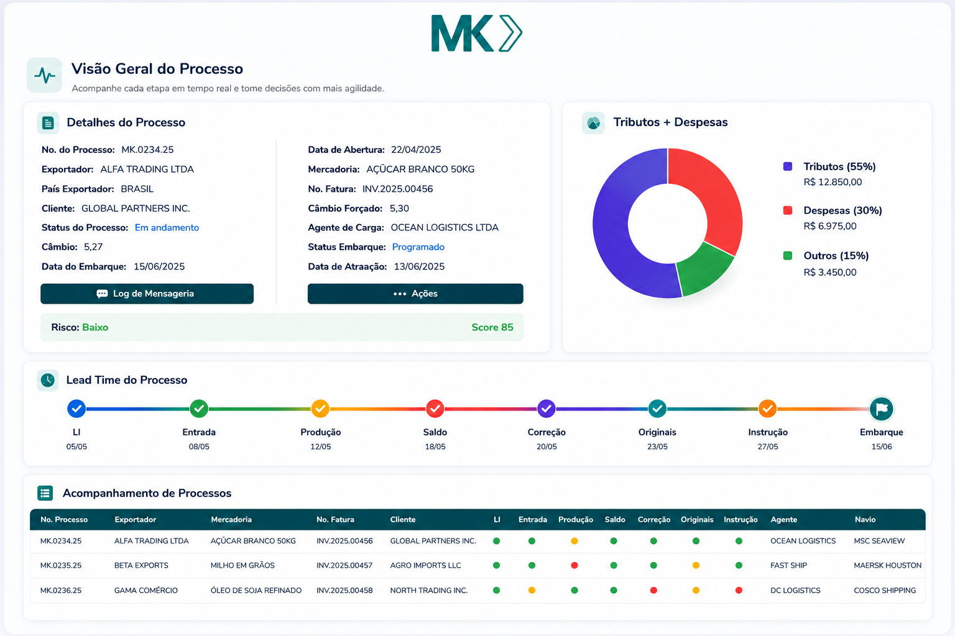955x636 pixels.
Task: Open the Ações menu button
Action: 415,294
